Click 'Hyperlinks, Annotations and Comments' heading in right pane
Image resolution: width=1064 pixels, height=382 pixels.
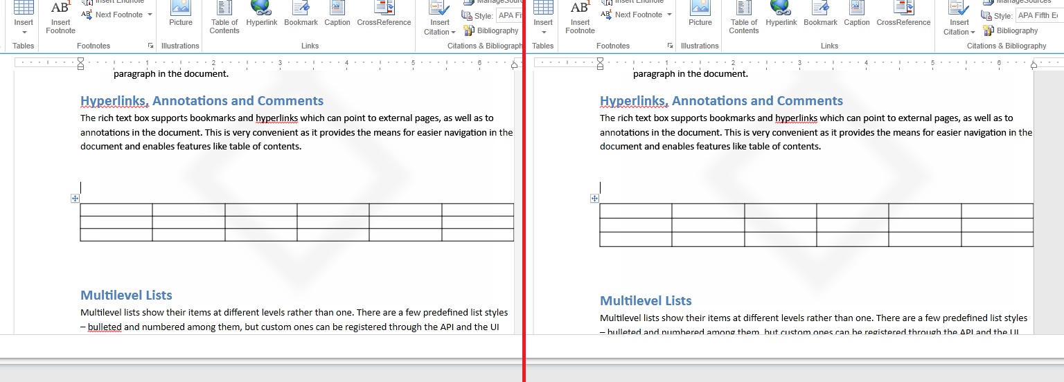click(x=721, y=101)
